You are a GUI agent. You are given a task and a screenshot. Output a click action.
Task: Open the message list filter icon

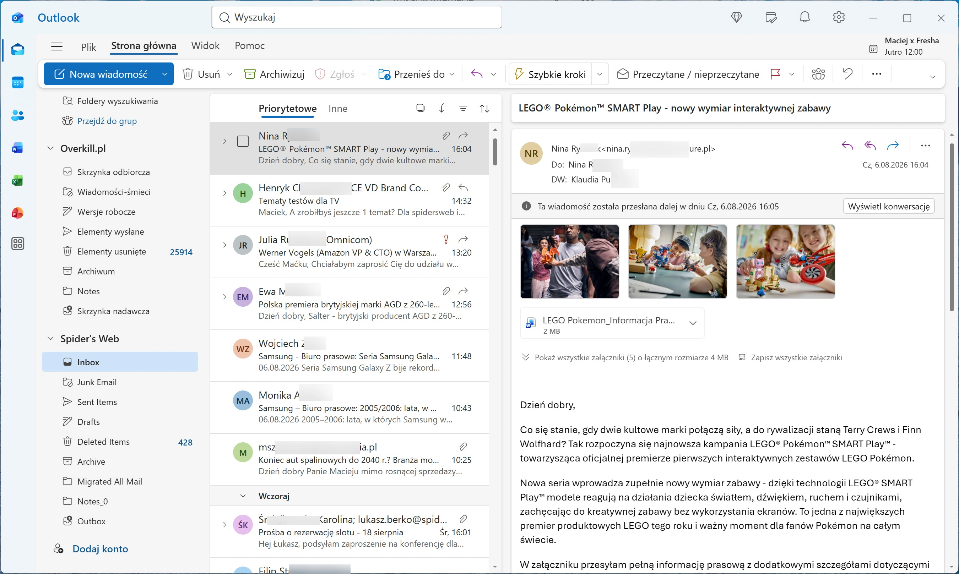point(463,108)
